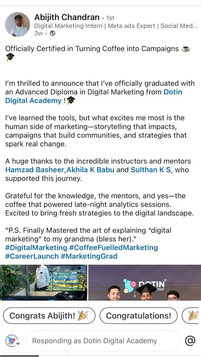
Task: Tap the @ mention icon
Action: pos(190,341)
